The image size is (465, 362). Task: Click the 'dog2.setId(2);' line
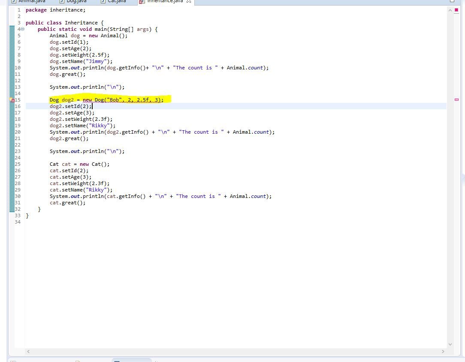point(71,106)
